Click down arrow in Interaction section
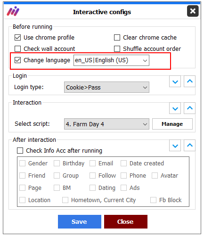Screen dimensions: 204x237 pos(175,108)
